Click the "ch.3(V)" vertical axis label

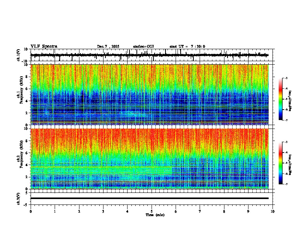point(19,199)
